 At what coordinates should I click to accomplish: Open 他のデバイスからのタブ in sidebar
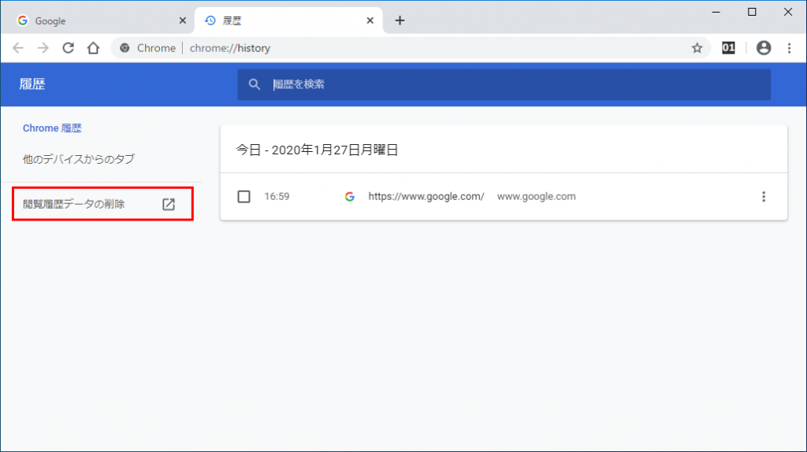point(79,159)
